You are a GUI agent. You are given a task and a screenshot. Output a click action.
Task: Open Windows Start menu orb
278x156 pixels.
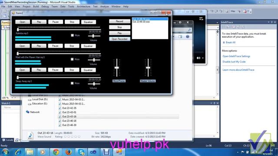point(5,152)
